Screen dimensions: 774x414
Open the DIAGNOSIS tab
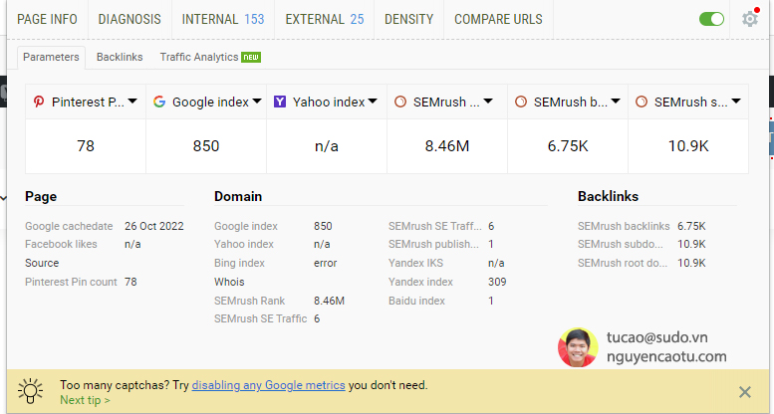[x=129, y=19]
